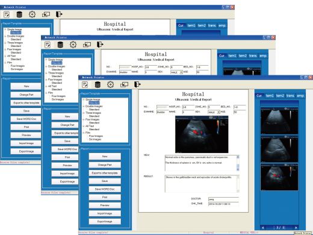Go to previous thumbnail page arrow

(263, 228)
